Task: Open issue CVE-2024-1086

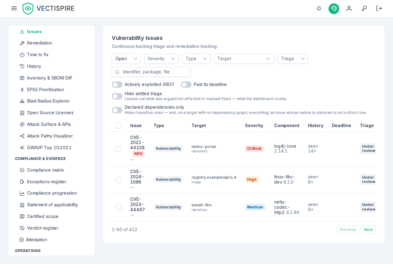Action: coord(137,177)
